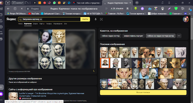
Task: Open the purple round extension icon
Action: pyautogui.click(x=142, y=8)
